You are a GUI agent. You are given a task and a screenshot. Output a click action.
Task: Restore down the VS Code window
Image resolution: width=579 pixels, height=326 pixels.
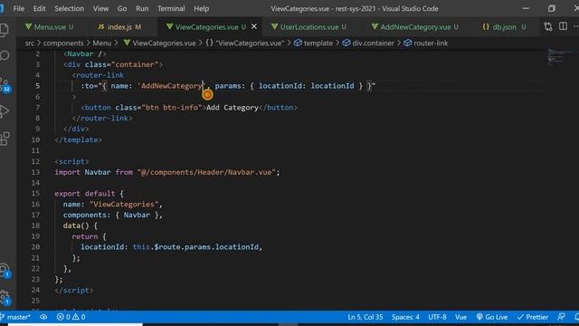point(552,8)
